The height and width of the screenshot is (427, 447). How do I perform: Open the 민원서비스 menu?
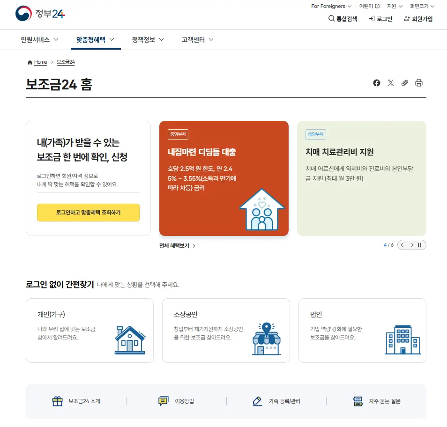pos(40,40)
